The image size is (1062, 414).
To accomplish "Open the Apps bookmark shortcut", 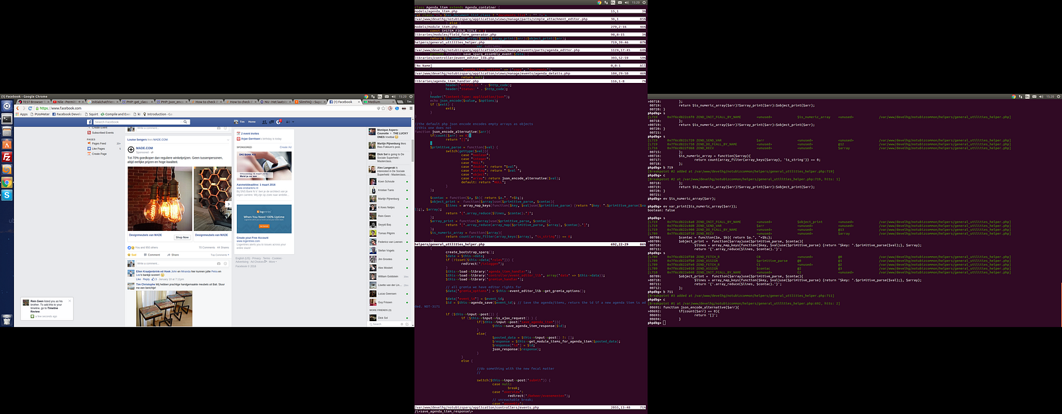I will click(22, 114).
